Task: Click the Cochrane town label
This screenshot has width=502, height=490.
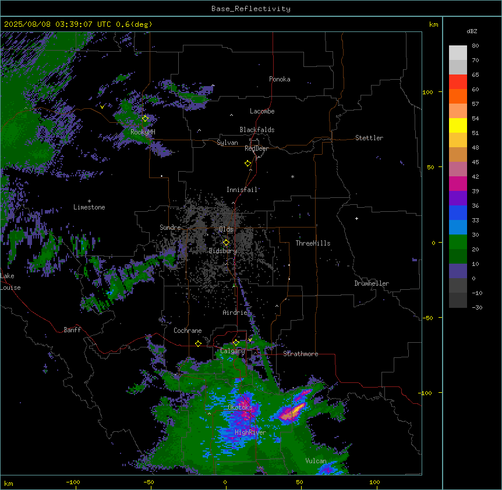Action: tap(188, 331)
